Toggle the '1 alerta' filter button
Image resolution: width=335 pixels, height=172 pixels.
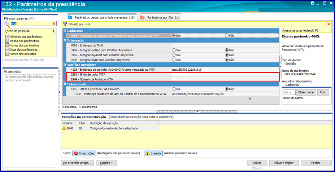tap(153, 153)
